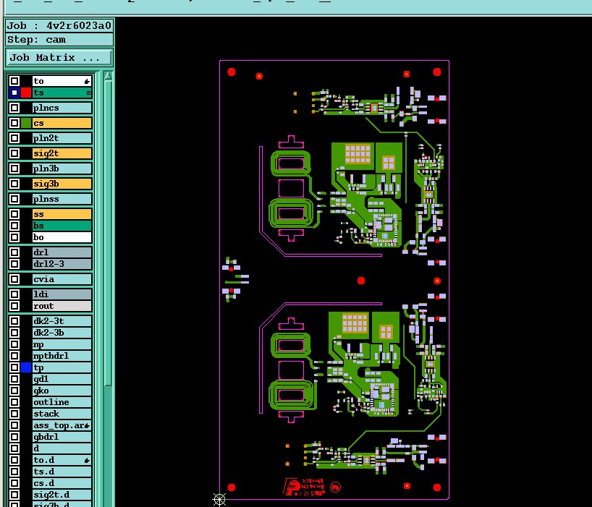Select the to.d layer row
This screenshot has width=592, height=507.
62,460
